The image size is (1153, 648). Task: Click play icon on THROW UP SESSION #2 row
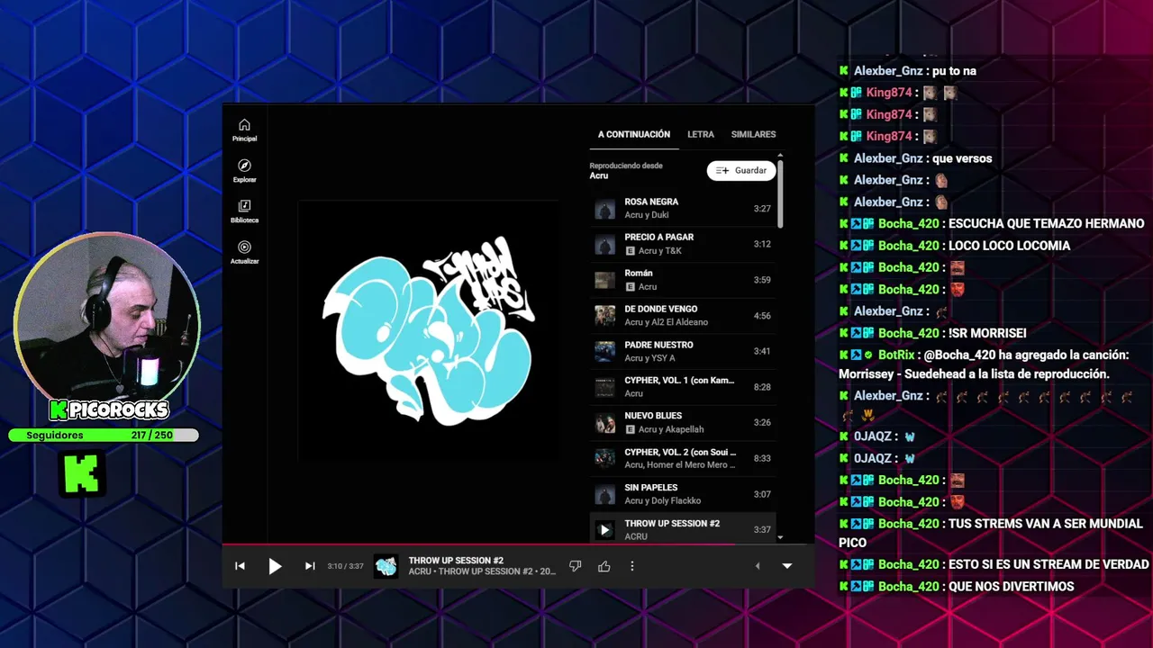click(x=605, y=530)
